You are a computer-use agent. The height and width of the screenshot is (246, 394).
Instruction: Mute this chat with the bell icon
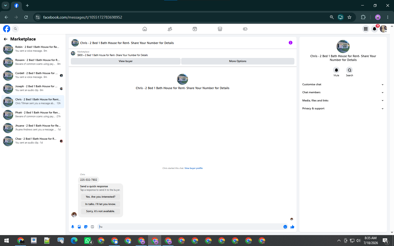(x=336, y=70)
